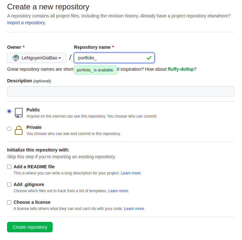
Task: Open the Import a repository link
Action: point(26,23)
